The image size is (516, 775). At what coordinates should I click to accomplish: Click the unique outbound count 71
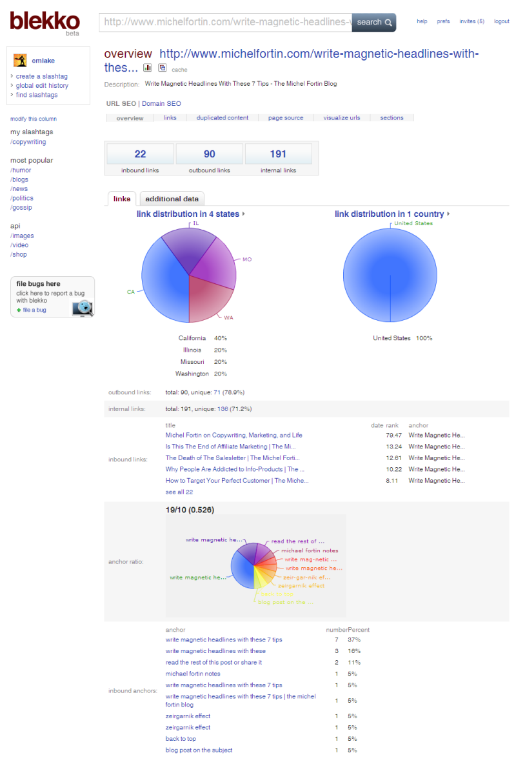[217, 392]
